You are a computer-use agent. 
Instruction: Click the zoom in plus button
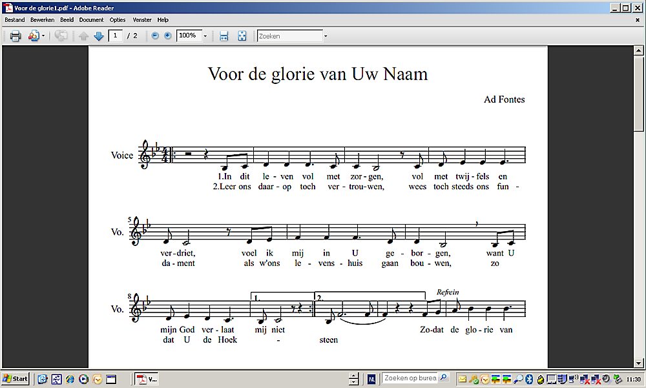(168, 36)
